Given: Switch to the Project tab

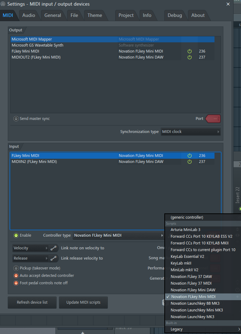Looking at the screenshot, I should coord(126,15).
